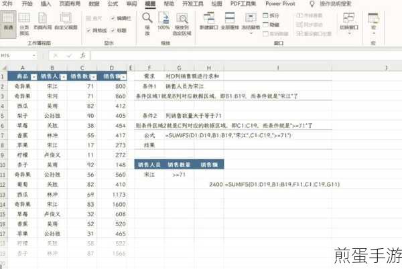The height and width of the screenshot is (269, 402).
Task: Open a New Window (新建窗口)
Action: [x=209, y=21]
